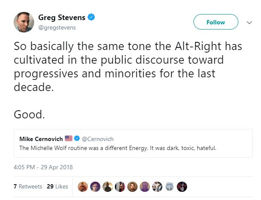Click the light gray liker avatar
Screen dimensions: 261x200
170,186
